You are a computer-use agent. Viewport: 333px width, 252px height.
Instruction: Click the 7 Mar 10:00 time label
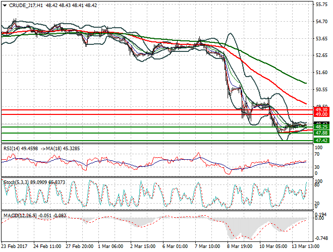pyautogui.click(x=208, y=245)
